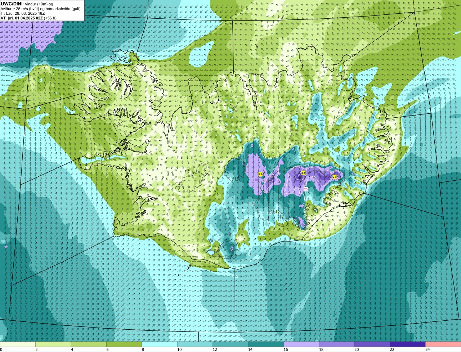Click the olive green 6–8 m/s legend swatch
This screenshot has width=461, height=352.
tap(124, 344)
